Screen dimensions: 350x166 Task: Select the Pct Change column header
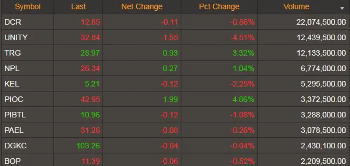[x=219, y=7]
